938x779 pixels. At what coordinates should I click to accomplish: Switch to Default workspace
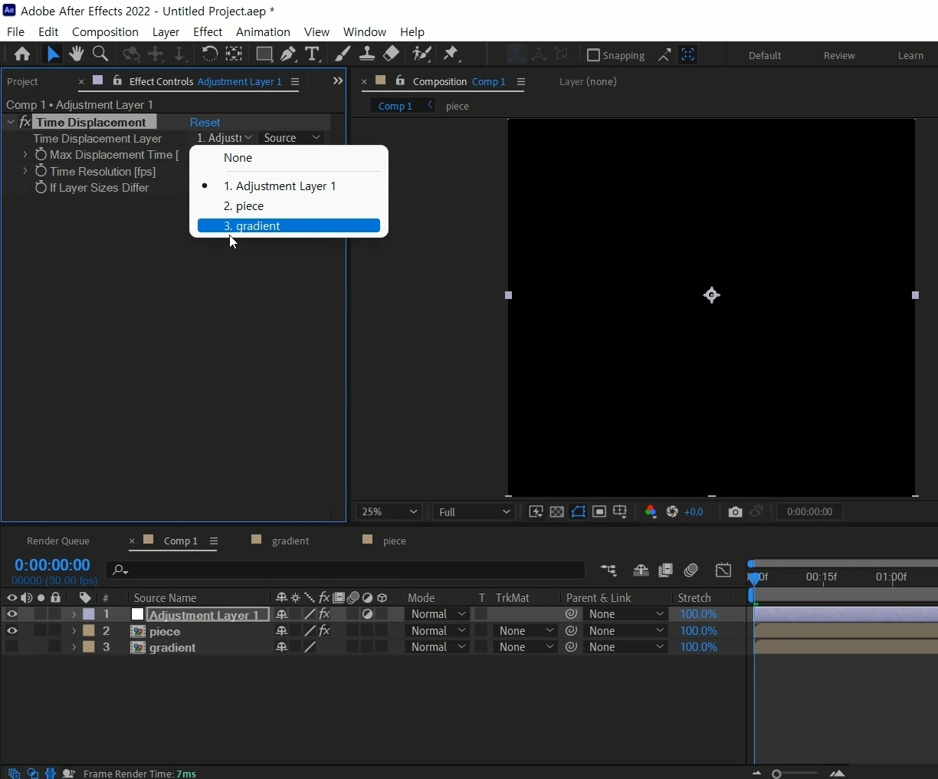coord(765,56)
